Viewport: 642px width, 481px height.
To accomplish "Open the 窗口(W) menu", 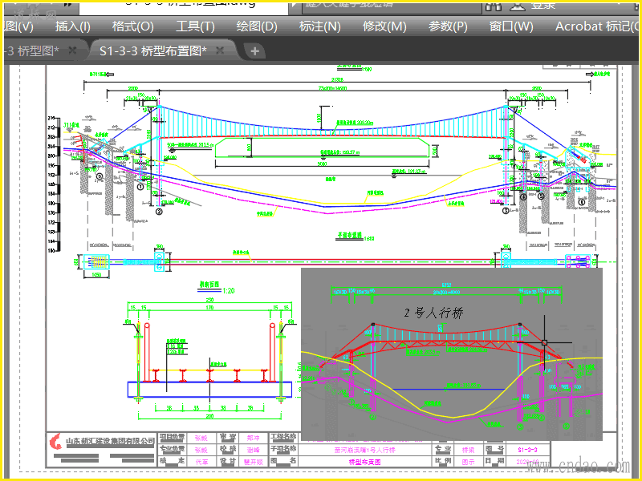I will [511, 26].
